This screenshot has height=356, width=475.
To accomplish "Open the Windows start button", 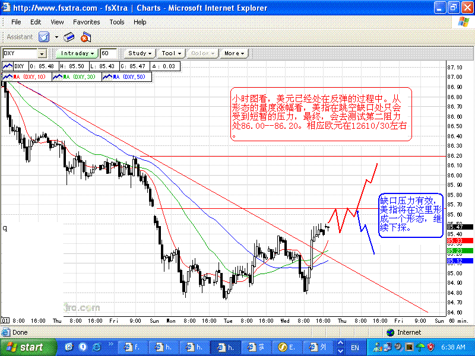I will pos(28,347).
